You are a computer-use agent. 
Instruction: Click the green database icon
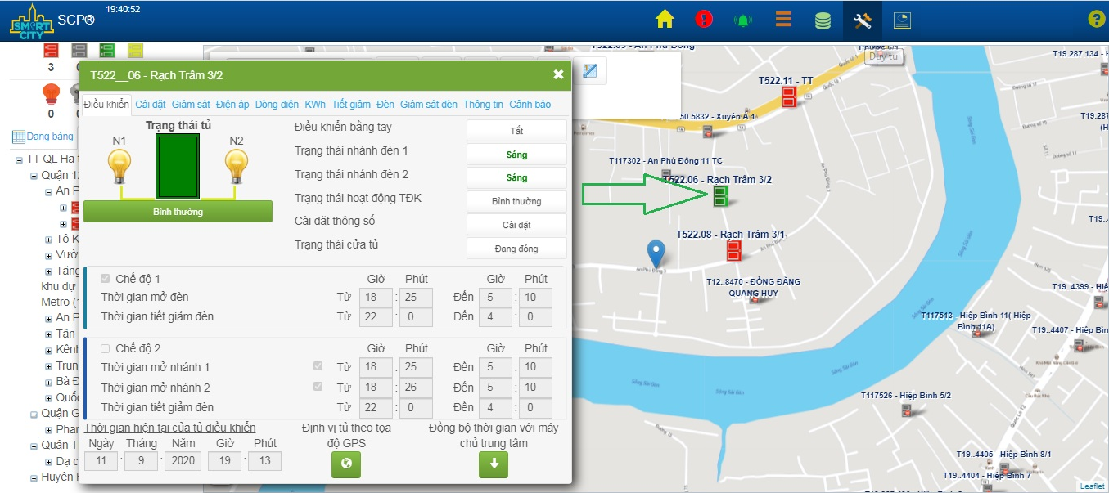point(823,20)
